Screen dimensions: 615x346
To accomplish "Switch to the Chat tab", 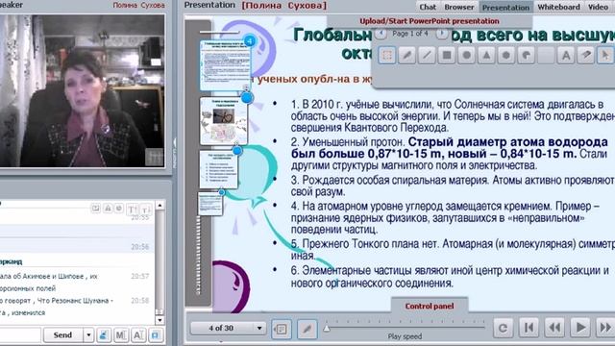I will pyautogui.click(x=428, y=7).
